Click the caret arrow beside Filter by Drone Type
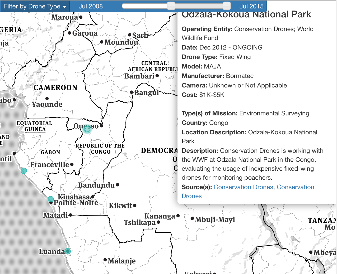 tap(64, 7)
